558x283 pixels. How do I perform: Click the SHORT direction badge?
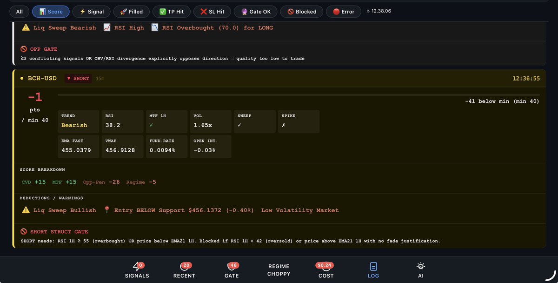(x=78, y=78)
